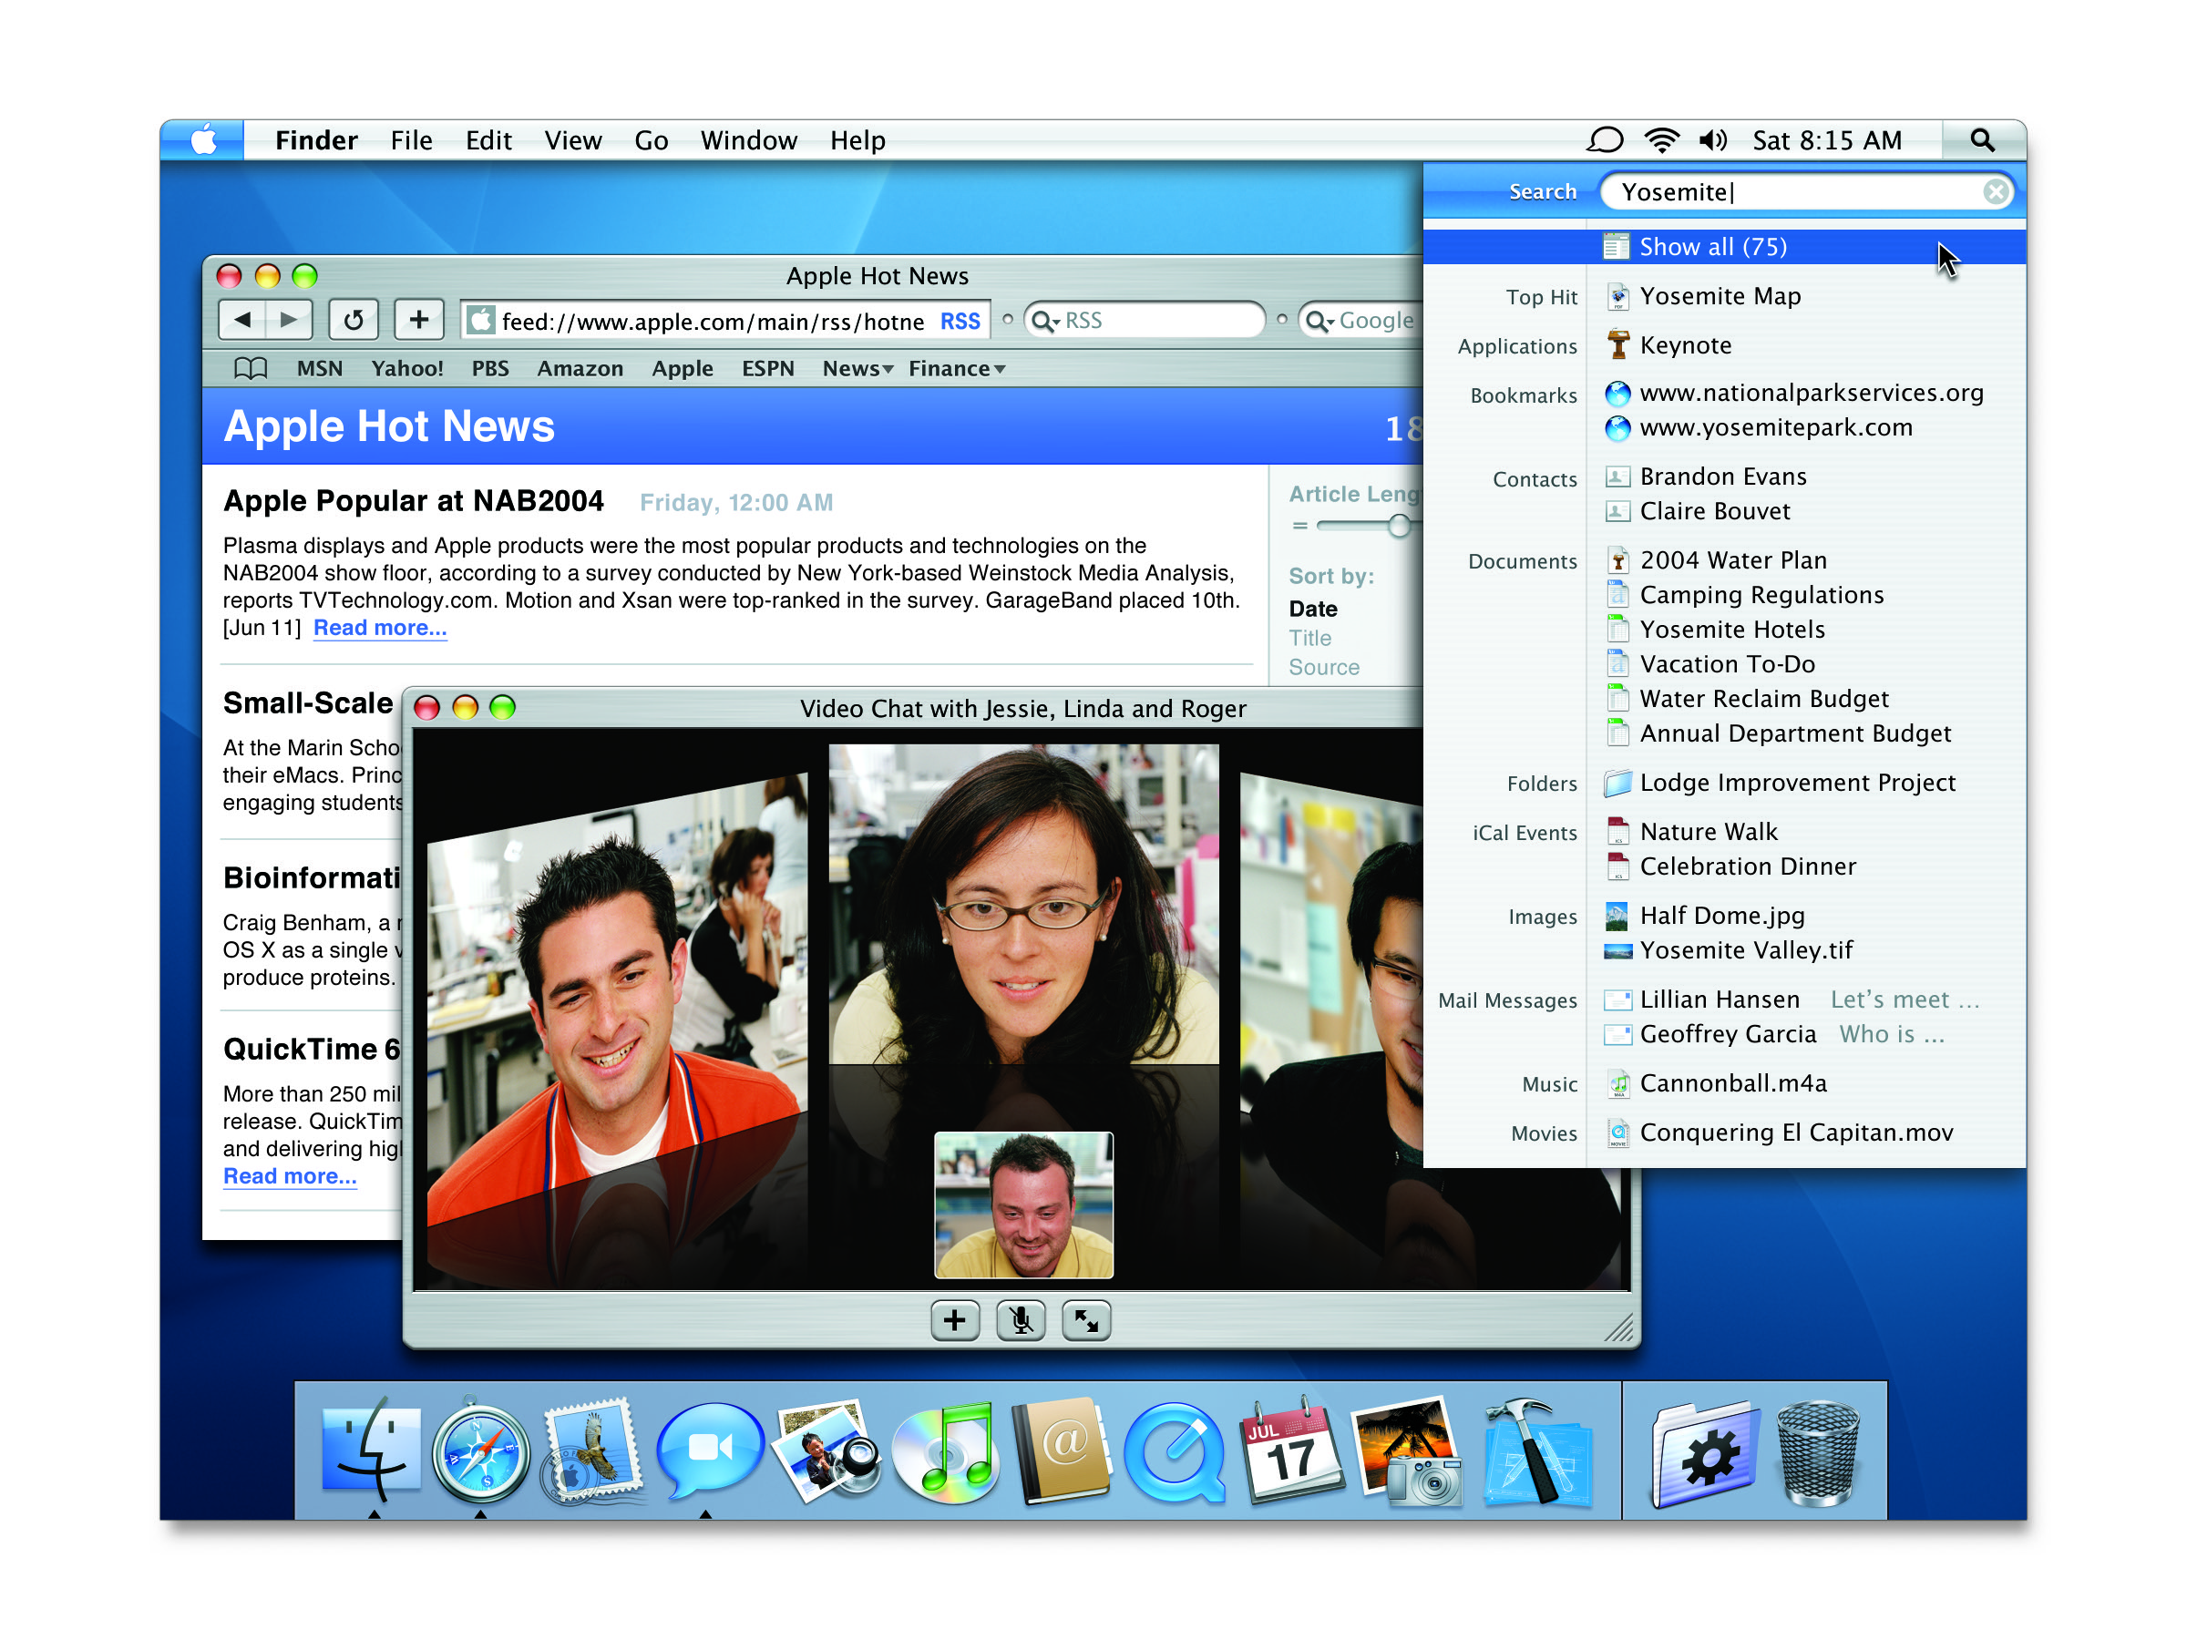Go forward in the Safari window

[289, 321]
